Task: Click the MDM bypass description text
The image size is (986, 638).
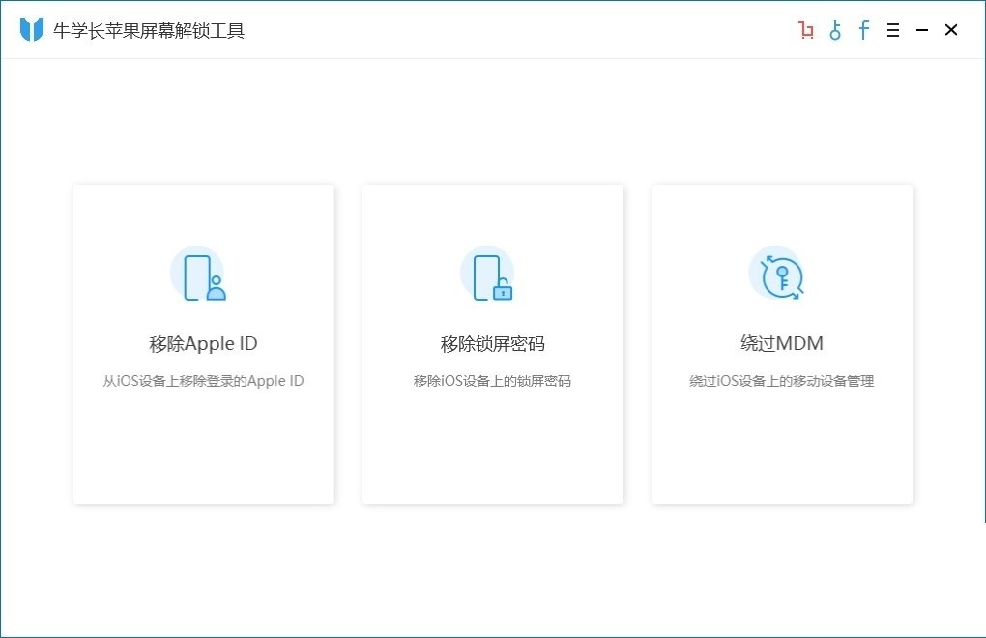Action: click(x=781, y=380)
